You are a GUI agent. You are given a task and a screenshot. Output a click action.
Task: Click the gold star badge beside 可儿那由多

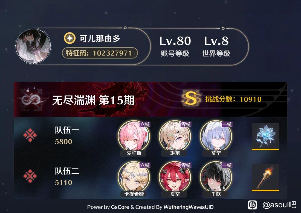70,38
